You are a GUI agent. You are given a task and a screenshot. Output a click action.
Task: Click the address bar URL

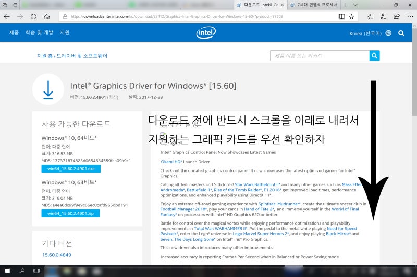pyautogui.click(x=177, y=17)
